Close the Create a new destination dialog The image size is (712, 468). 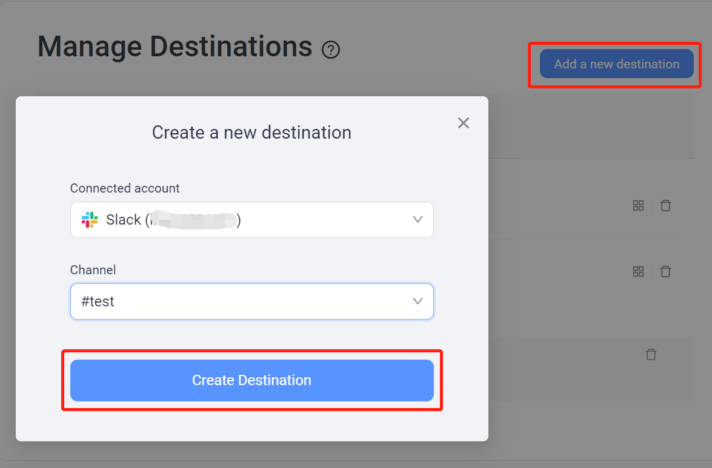click(x=463, y=123)
